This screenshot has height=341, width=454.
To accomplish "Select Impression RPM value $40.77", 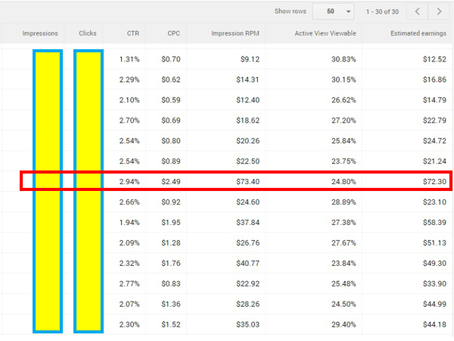I will pyautogui.click(x=247, y=264).
